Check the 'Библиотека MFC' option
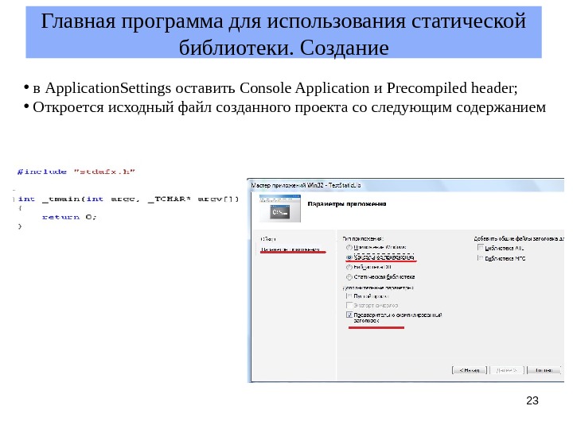The height and width of the screenshot is (429, 573). 481,258
